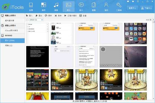Click the scrollbar down arrow
155x103 pixels.
153,99
